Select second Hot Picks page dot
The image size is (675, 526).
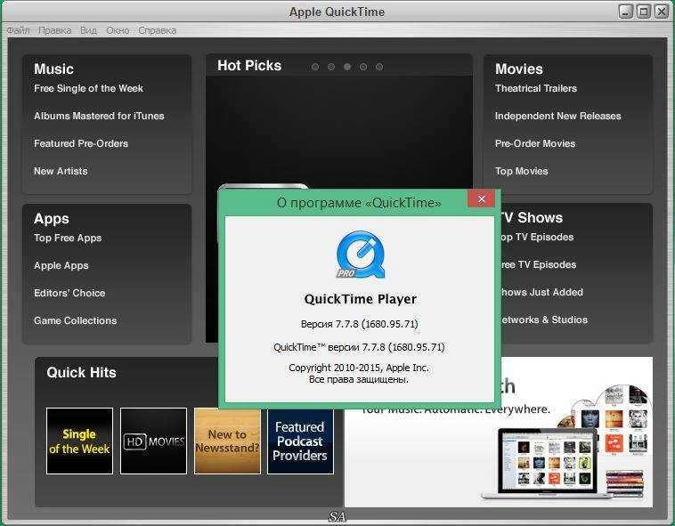[x=331, y=67]
